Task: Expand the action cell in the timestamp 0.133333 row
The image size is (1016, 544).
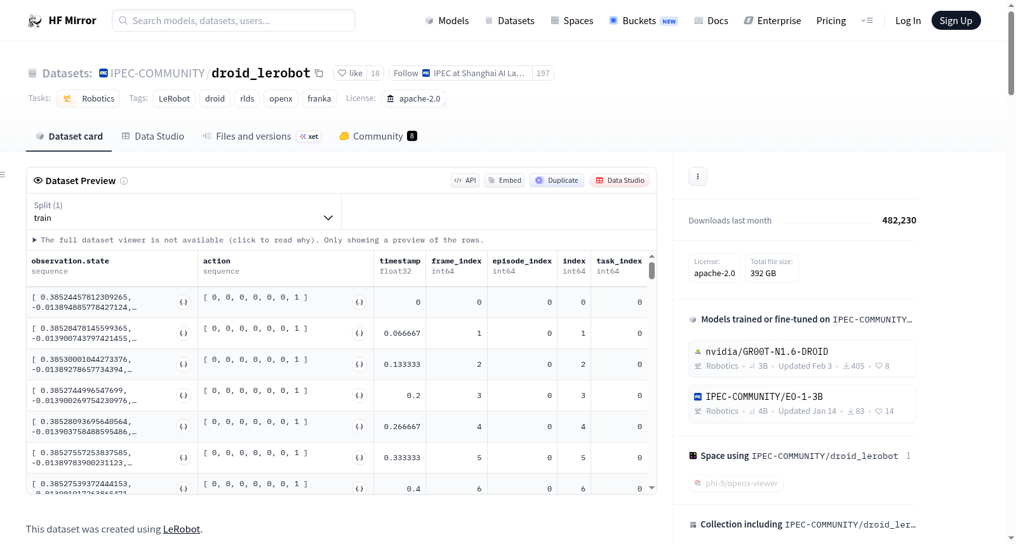Action: coord(359,364)
